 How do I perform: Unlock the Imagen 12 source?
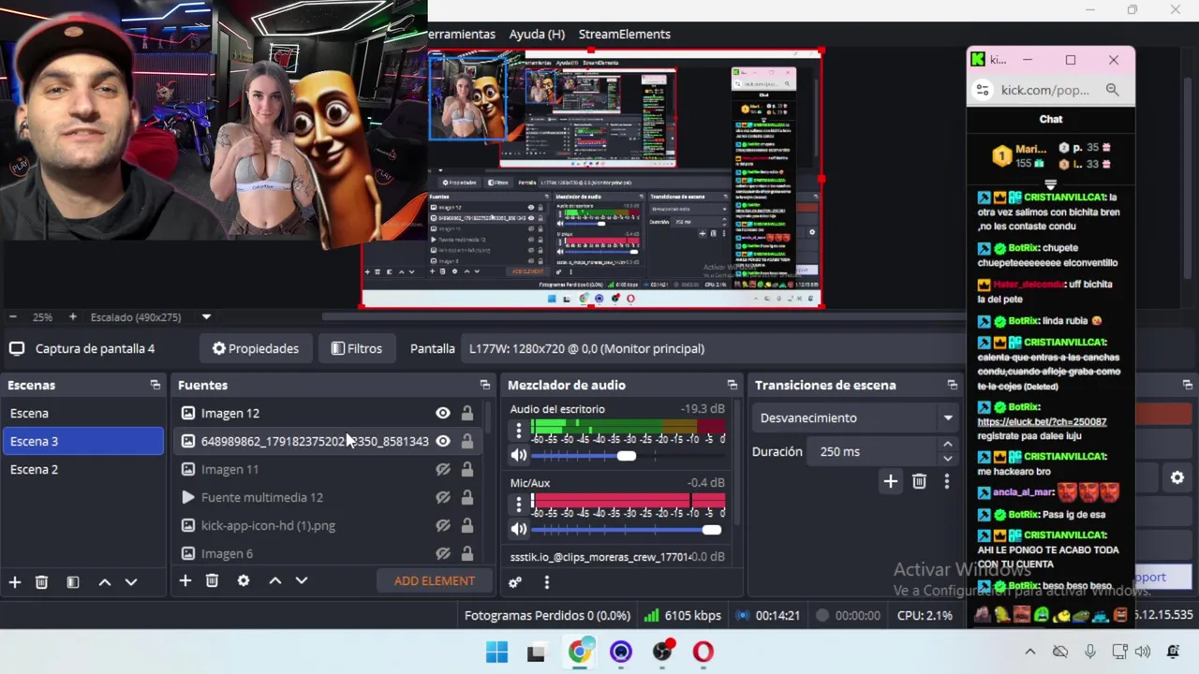coord(466,413)
